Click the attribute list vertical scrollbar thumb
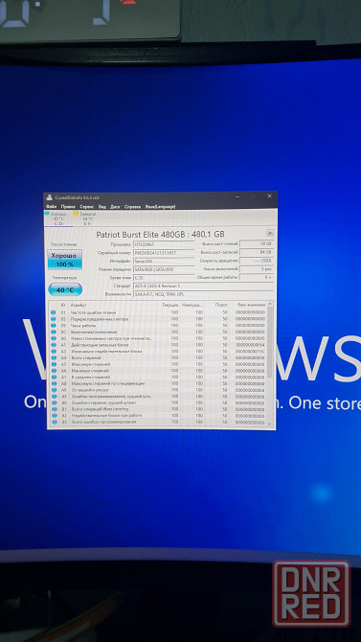This screenshot has width=361, height=642. 269,341
